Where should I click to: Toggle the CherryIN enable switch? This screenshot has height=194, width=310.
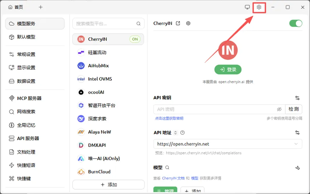click(296, 23)
